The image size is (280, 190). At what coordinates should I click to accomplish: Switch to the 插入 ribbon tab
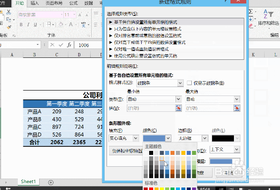35,3
